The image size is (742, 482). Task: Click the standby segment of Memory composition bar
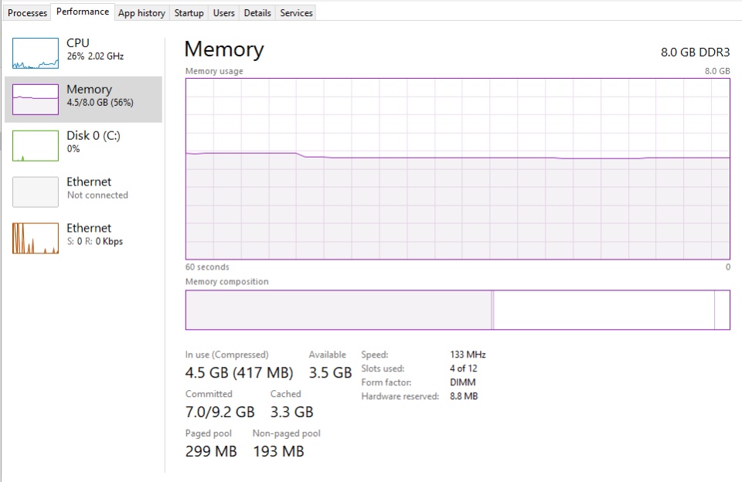pyautogui.click(x=604, y=310)
